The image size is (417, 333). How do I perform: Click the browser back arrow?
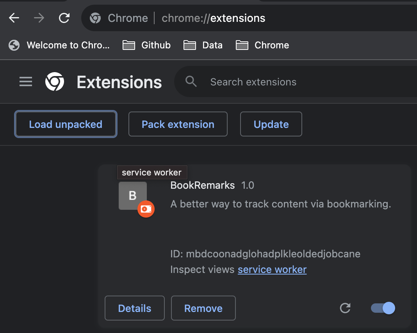(x=14, y=18)
